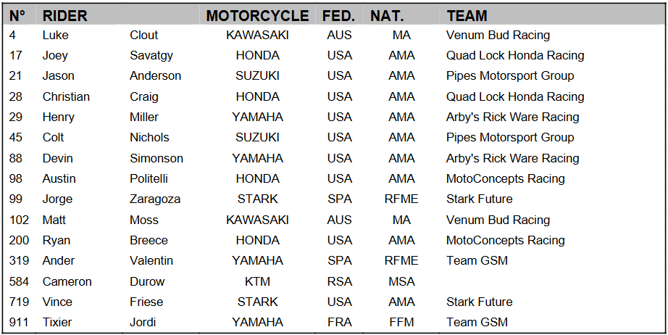Select rider number 45 cell
Image resolution: width=668 pixels, height=335 pixels.
tap(17, 137)
